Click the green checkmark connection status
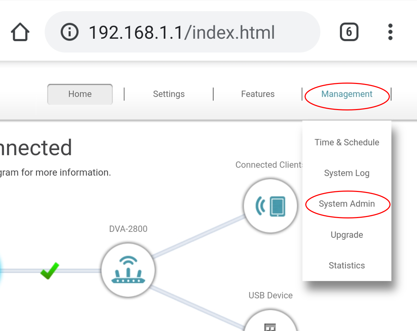Screen dimensions: 417x331 coord(50,271)
